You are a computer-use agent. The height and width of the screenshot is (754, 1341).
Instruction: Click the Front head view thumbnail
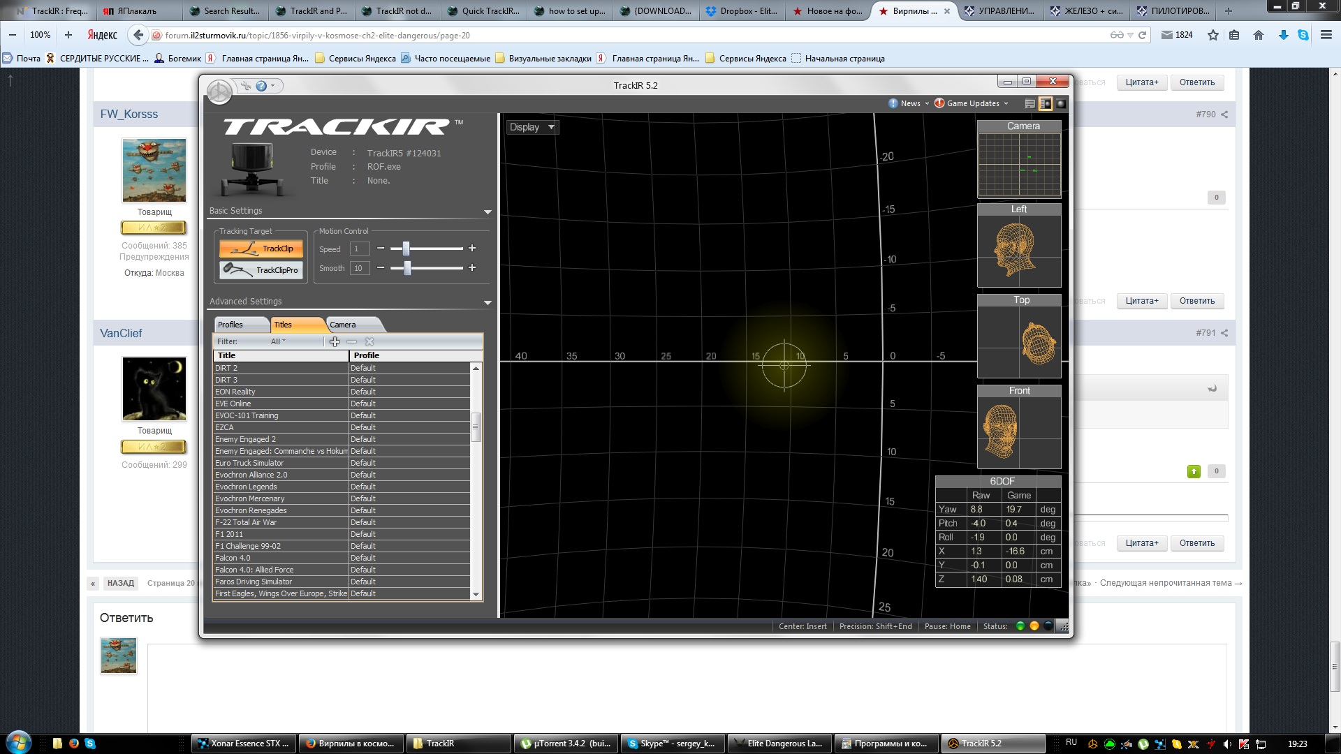[x=1019, y=427]
